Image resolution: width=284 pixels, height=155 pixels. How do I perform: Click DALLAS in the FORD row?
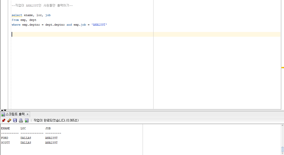(26, 138)
